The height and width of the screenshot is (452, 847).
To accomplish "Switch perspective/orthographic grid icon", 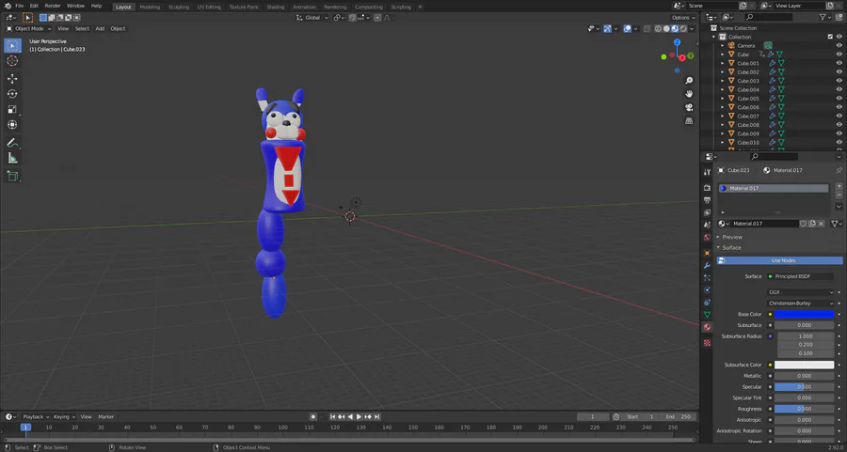I will [689, 121].
